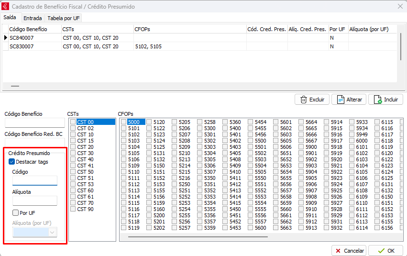The image size is (407, 256).
Task: Click the red X Cancelar icon
Action: click(x=338, y=251)
